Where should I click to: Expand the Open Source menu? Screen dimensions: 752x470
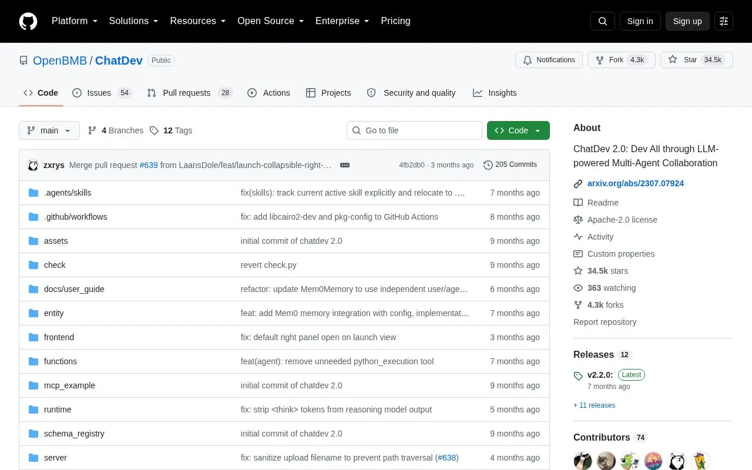270,21
